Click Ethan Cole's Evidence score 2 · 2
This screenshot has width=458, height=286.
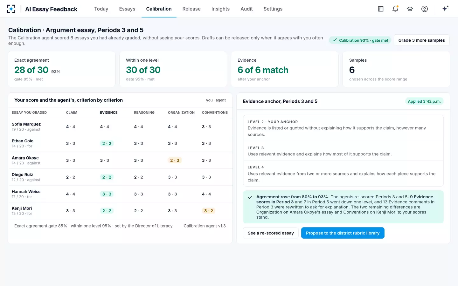coord(107,144)
